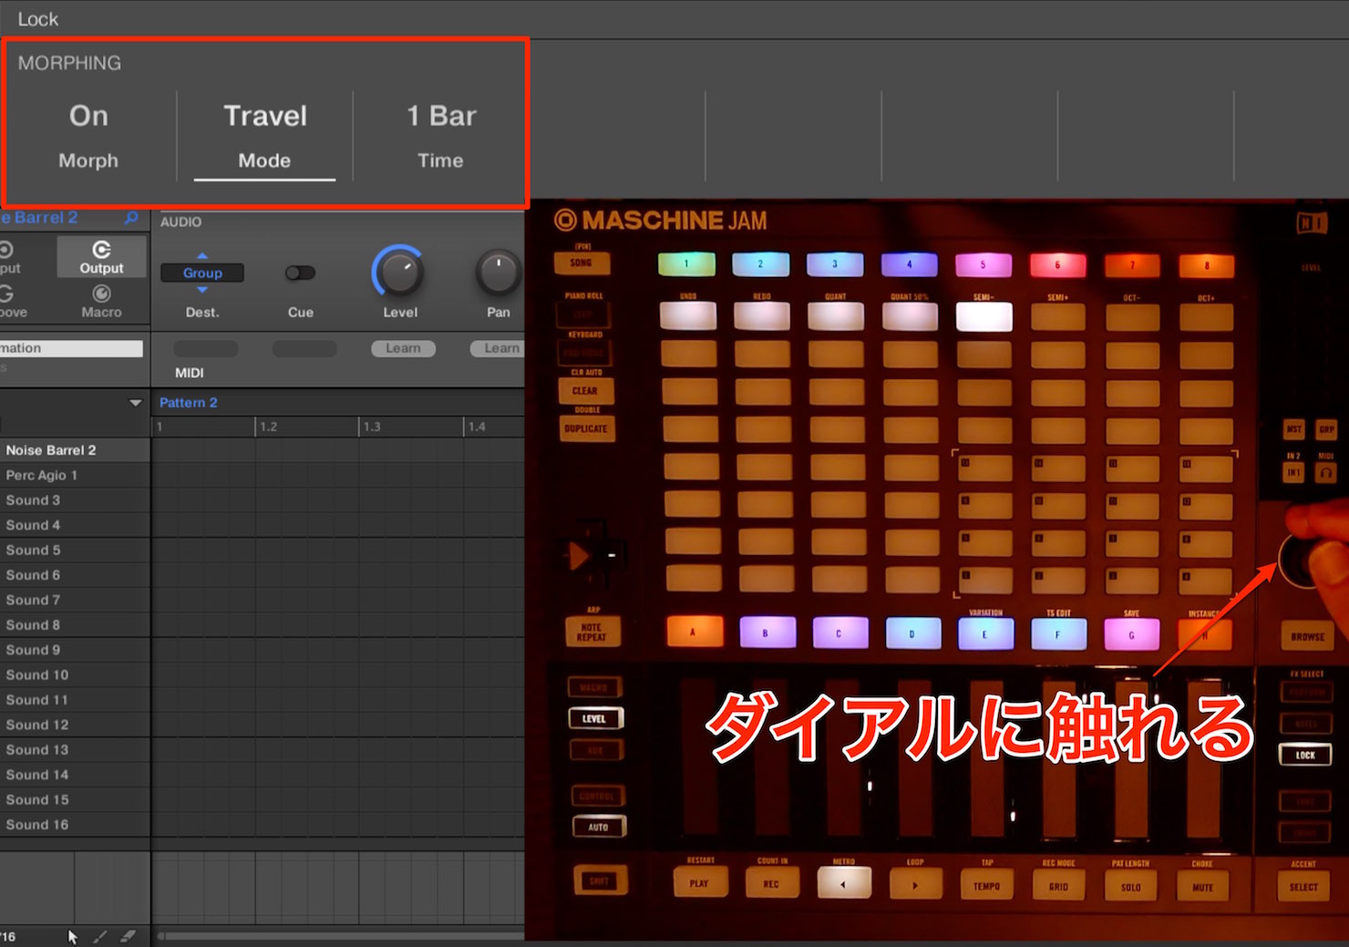Select the eraser tool at bottom
The width and height of the screenshot is (1349, 947).
[x=128, y=936]
